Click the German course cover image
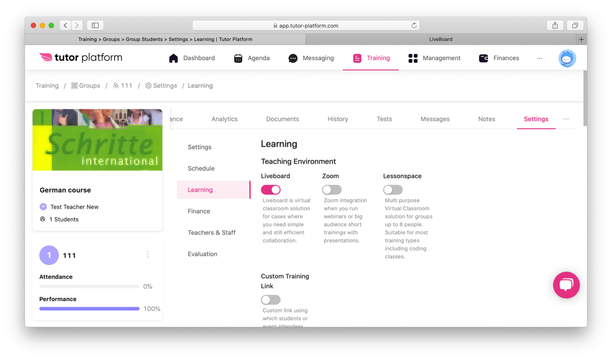Image resolution: width=612 pixels, height=360 pixels. 97,140
